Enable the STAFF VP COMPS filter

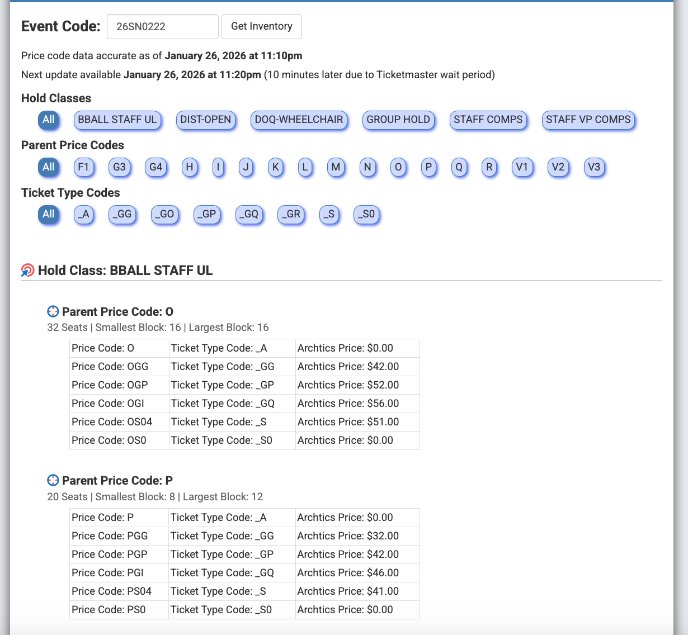tap(588, 120)
